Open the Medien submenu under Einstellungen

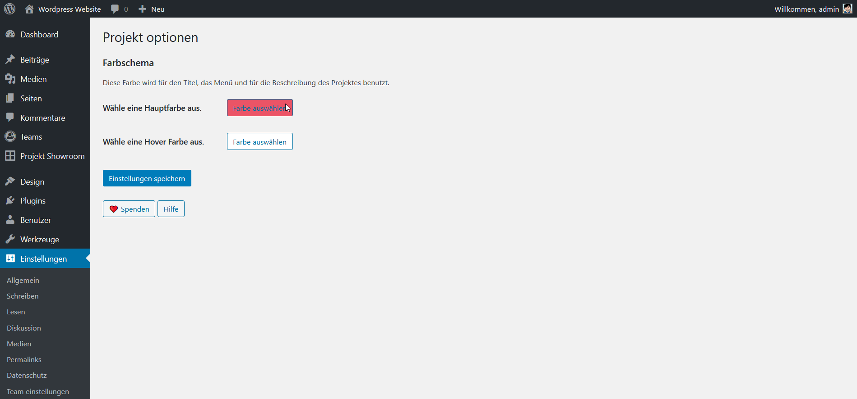tap(19, 344)
